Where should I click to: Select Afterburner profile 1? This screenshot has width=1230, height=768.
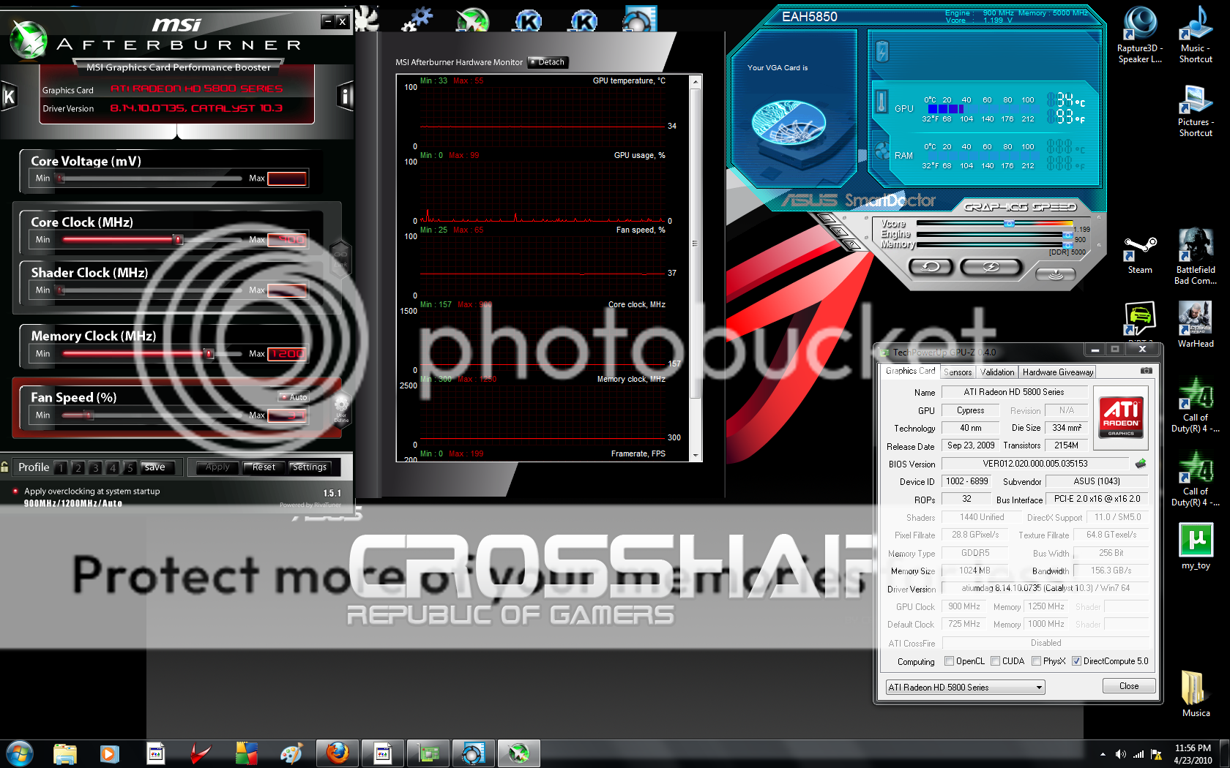[61, 467]
